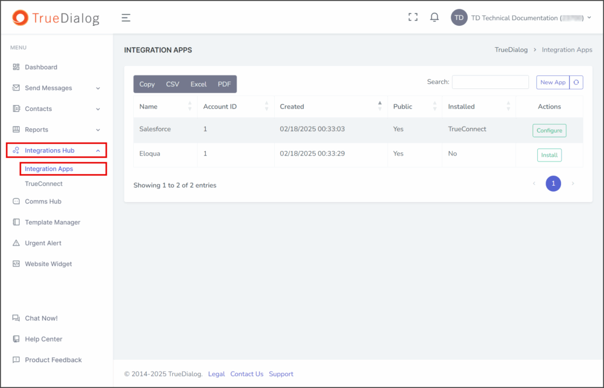Click the TrueDialog breadcrumb link
This screenshot has width=604, height=388.
coord(511,50)
